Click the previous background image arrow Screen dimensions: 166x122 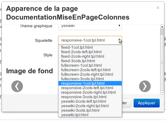tap(17, 86)
